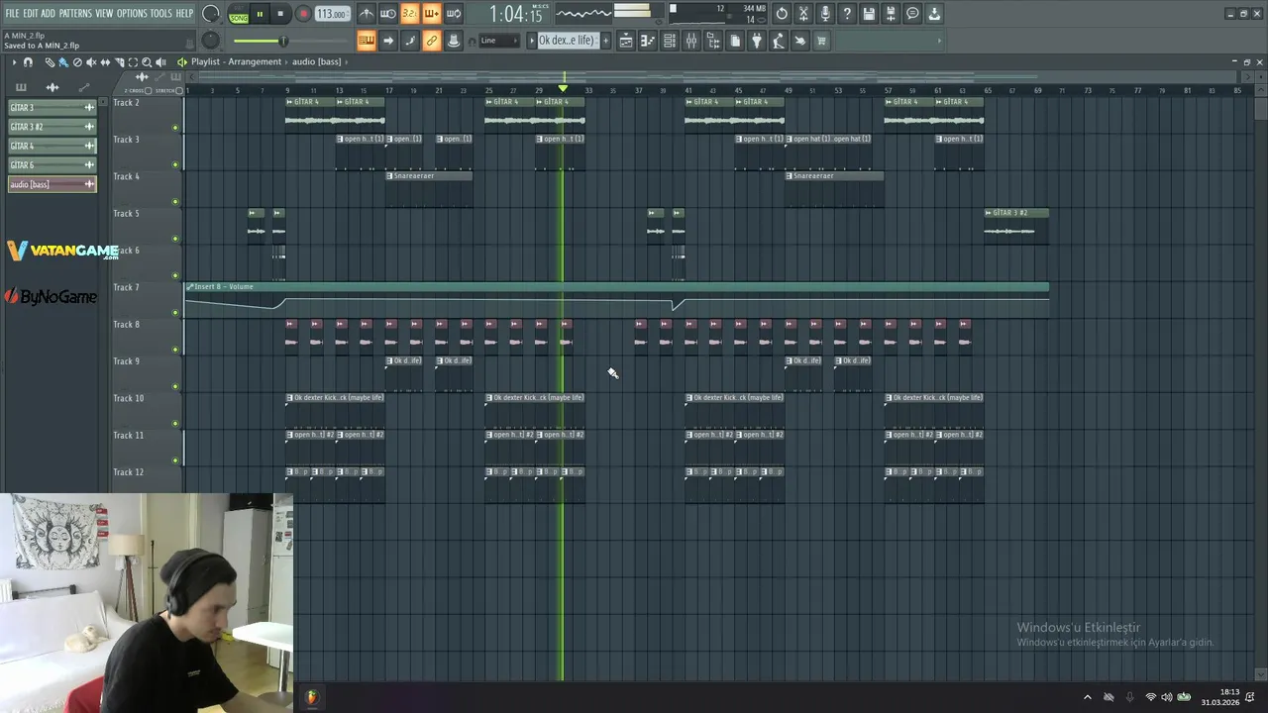Open help with question mark icon
The height and width of the screenshot is (713, 1268).
point(847,14)
